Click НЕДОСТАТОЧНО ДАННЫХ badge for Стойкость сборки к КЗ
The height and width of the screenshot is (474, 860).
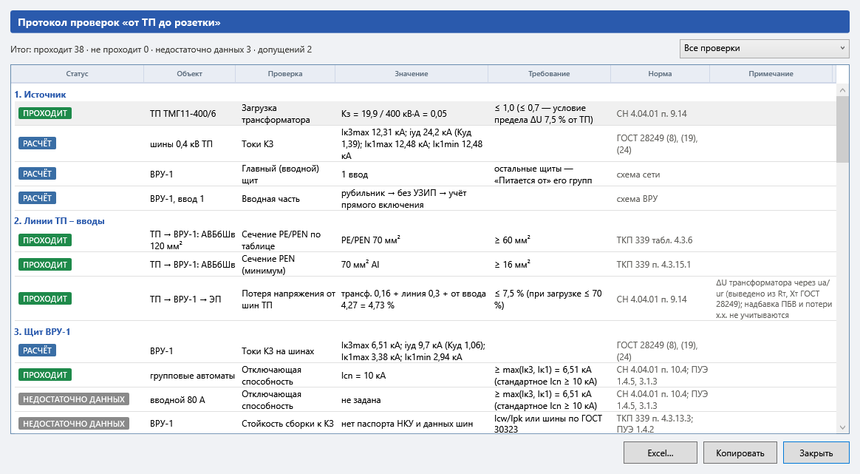coord(74,424)
